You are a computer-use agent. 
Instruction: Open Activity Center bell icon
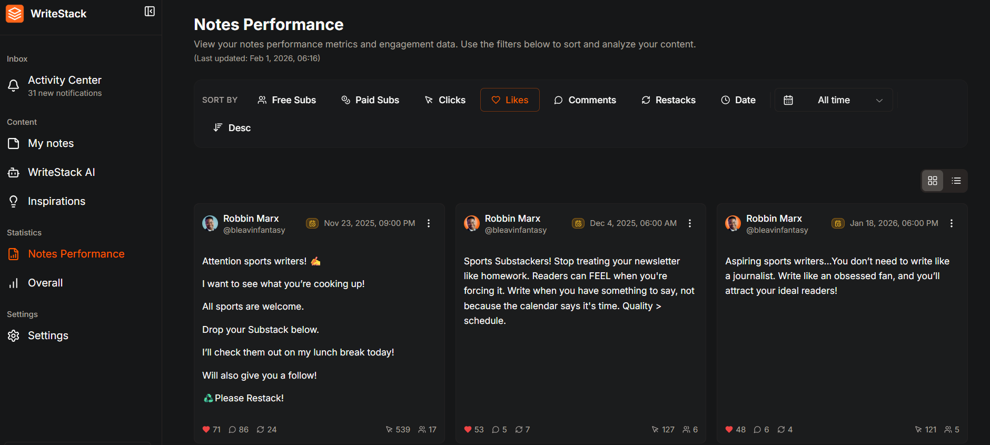tap(14, 85)
